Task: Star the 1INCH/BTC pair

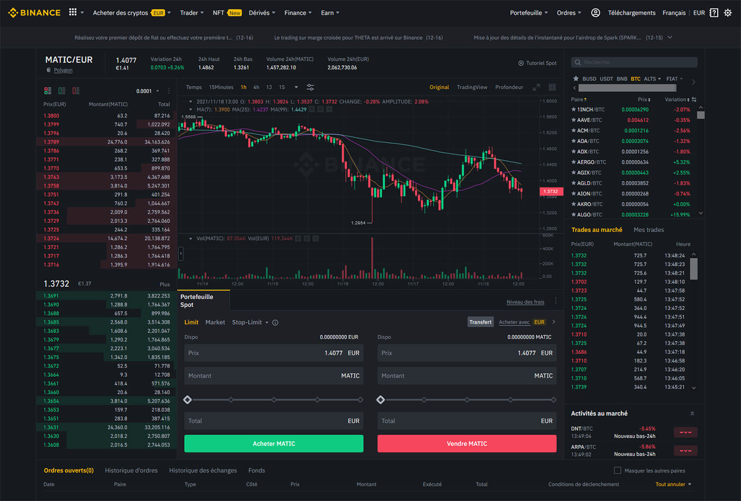Action: click(x=574, y=109)
